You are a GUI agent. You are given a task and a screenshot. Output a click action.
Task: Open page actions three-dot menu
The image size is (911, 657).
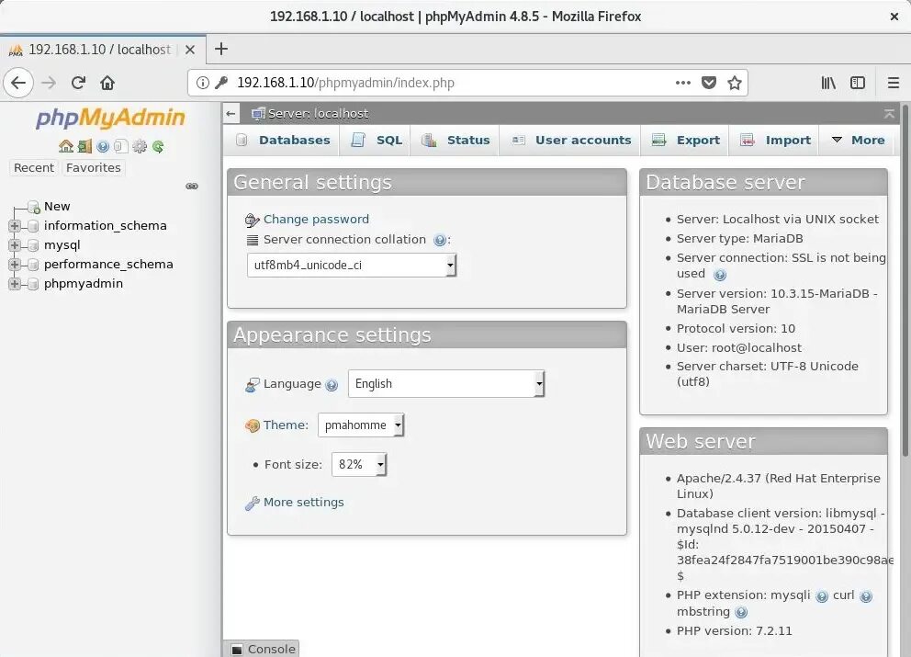click(x=683, y=83)
